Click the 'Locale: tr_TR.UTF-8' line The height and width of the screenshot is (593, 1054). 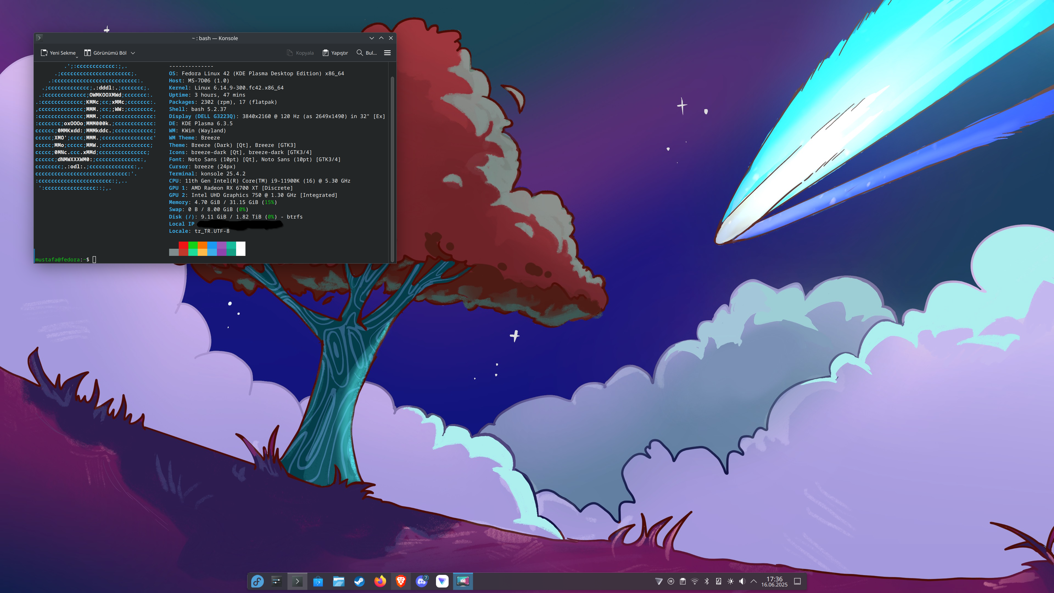199,231
